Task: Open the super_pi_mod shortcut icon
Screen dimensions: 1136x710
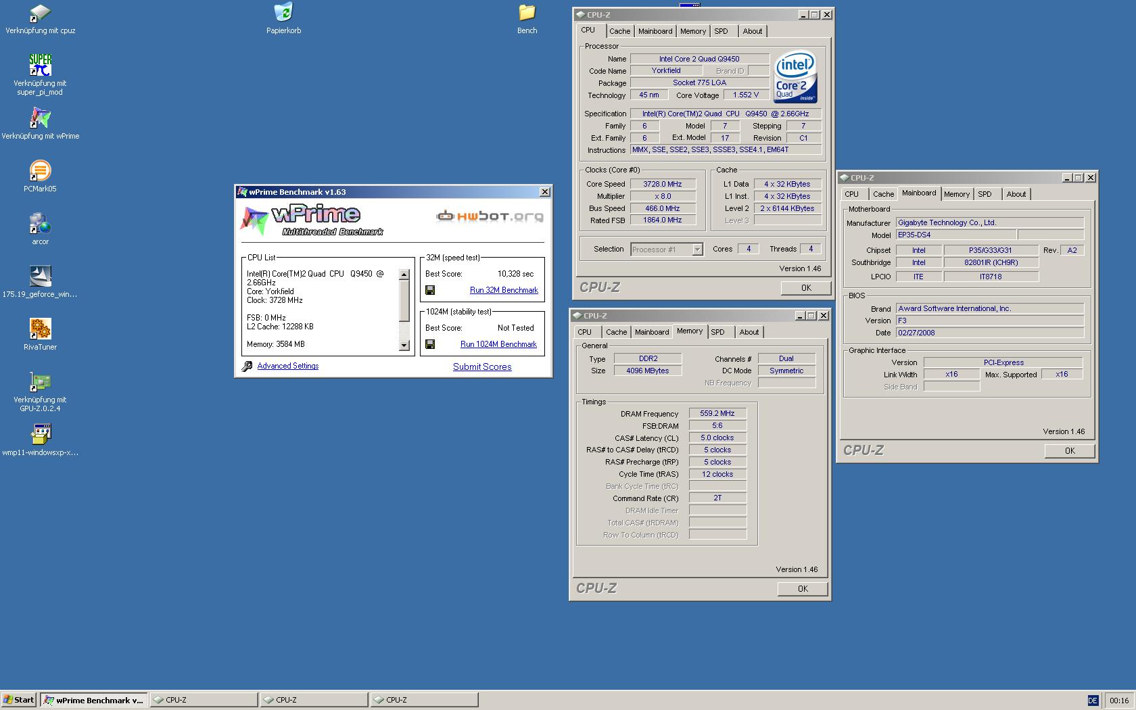Action: pyautogui.click(x=40, y=74)
